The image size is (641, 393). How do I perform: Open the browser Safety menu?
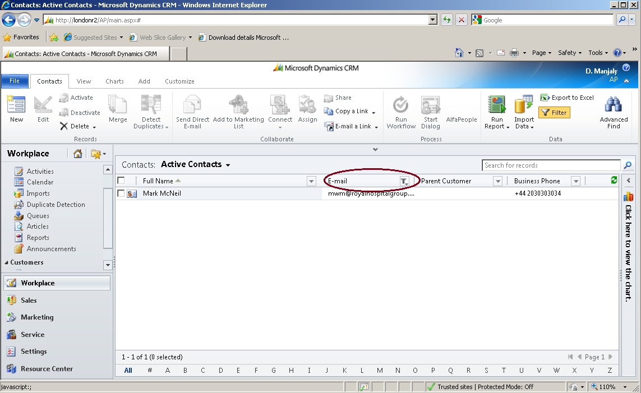[569, 53]
